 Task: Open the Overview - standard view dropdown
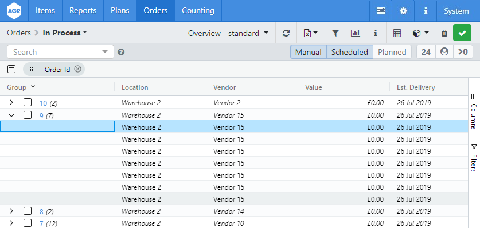coord(228,33)
